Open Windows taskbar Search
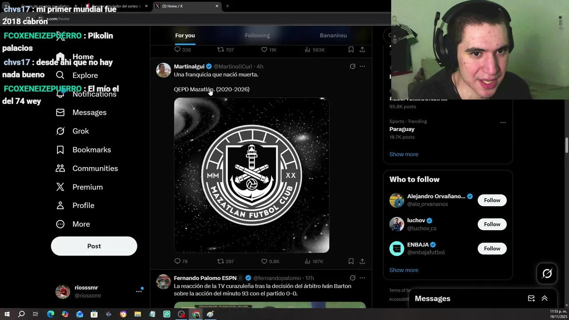 [21, 314]
